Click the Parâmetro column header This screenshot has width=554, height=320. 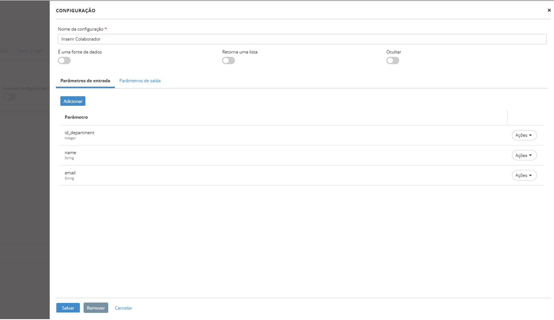(76, 117)
